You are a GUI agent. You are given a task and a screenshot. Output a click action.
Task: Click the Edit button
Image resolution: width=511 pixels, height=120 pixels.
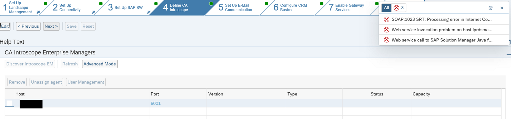click(x=5, y=26)
